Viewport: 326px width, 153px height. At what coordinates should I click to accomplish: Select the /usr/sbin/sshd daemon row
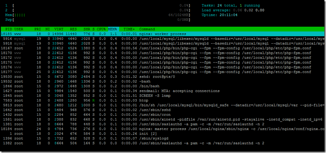[163, 110]
